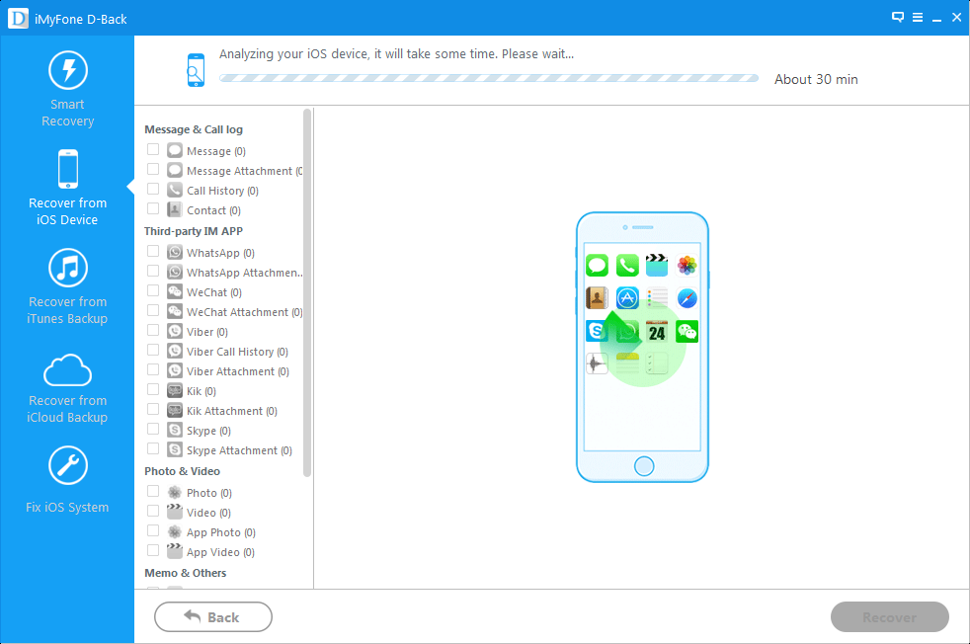Viewport: 970px width, 644px height.
Task: Enable the WeChat checkbox
Action: [x=153, y=291]
